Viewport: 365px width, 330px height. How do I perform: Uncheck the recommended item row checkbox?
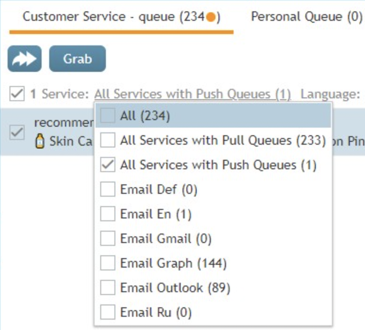point(17,132)
